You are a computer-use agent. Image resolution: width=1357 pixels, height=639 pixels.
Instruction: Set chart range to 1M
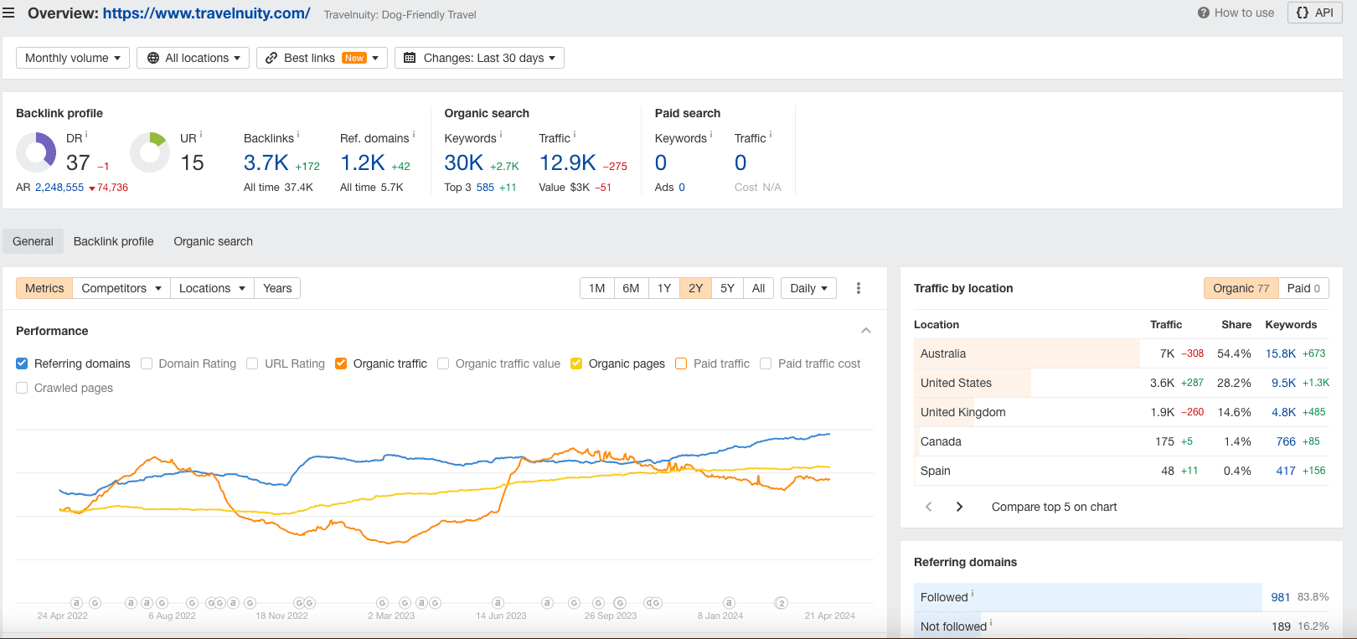[597, 288]
